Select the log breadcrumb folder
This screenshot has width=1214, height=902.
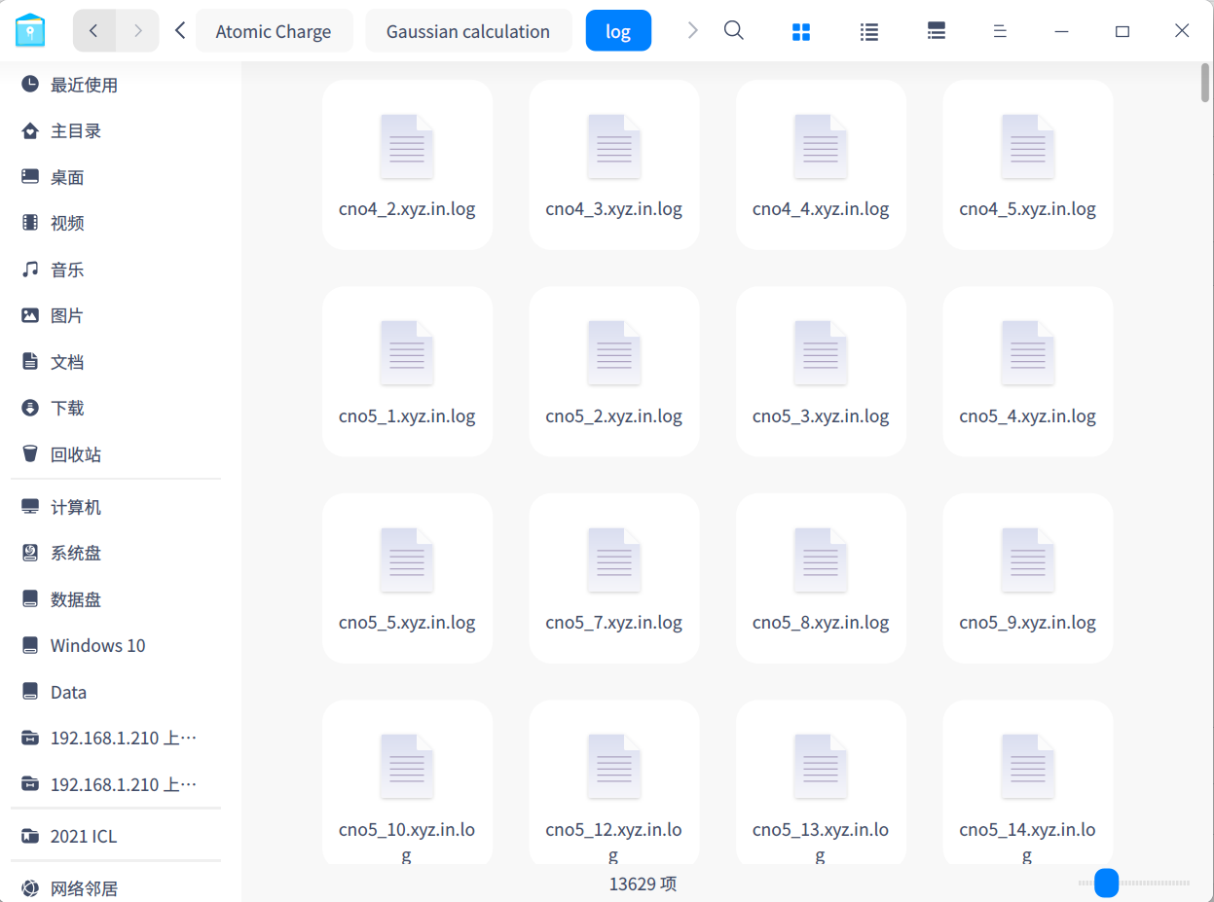618,31
